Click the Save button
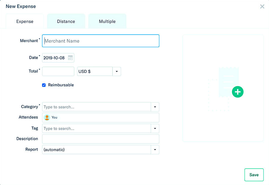269x185 pixels. pos(254,175)
